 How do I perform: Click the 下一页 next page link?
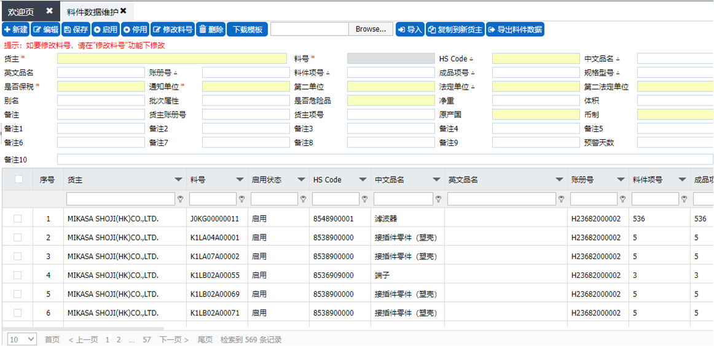[x=175, y=340]
